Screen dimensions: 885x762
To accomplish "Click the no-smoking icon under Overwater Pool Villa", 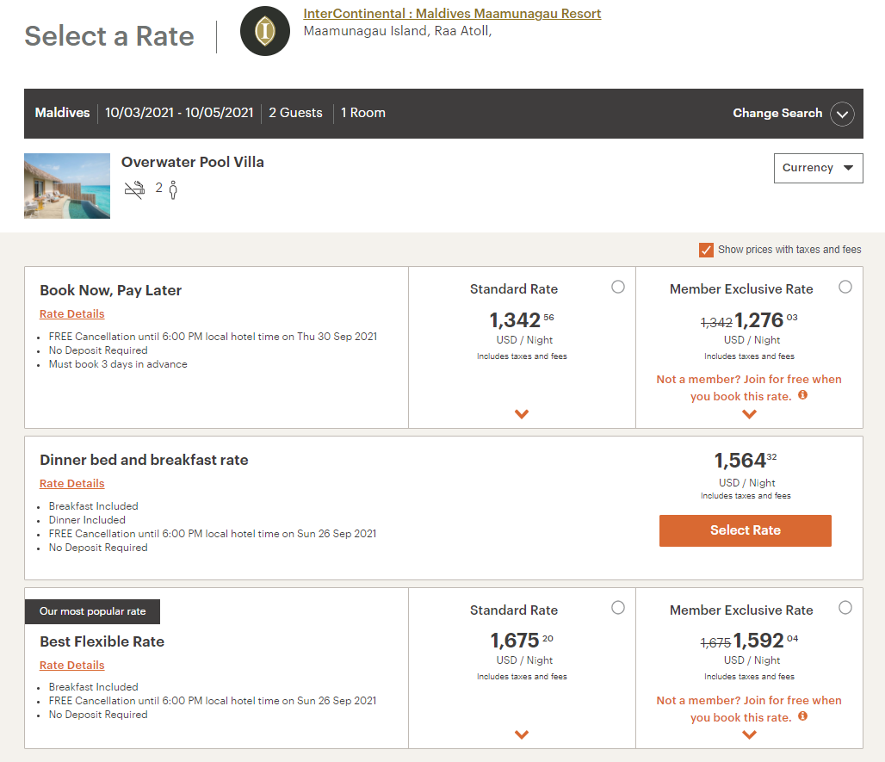I will point(134,188).
